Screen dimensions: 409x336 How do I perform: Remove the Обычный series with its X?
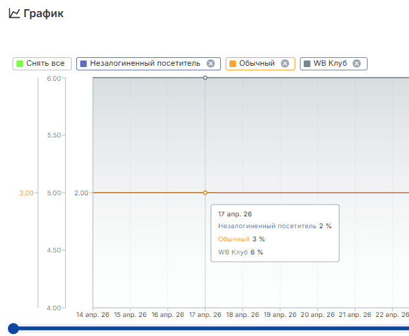(x=285, y=63)
